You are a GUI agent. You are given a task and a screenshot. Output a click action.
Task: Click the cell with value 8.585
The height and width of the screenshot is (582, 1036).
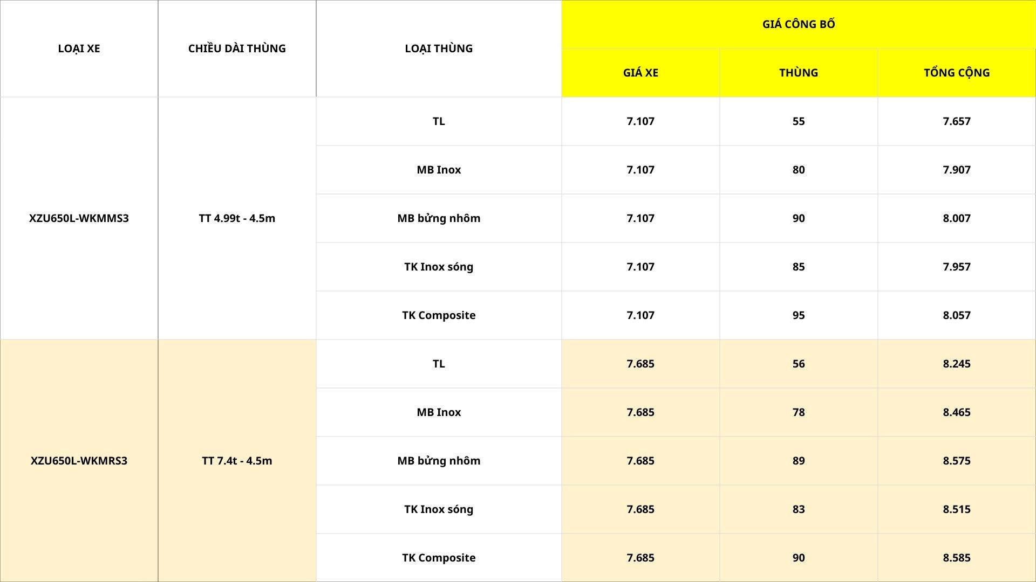click(x=956, y=558)
